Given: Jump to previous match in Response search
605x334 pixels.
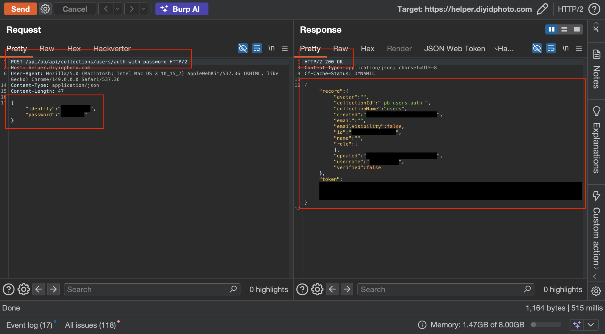Looking at the screenshot, I should point(332,289).
